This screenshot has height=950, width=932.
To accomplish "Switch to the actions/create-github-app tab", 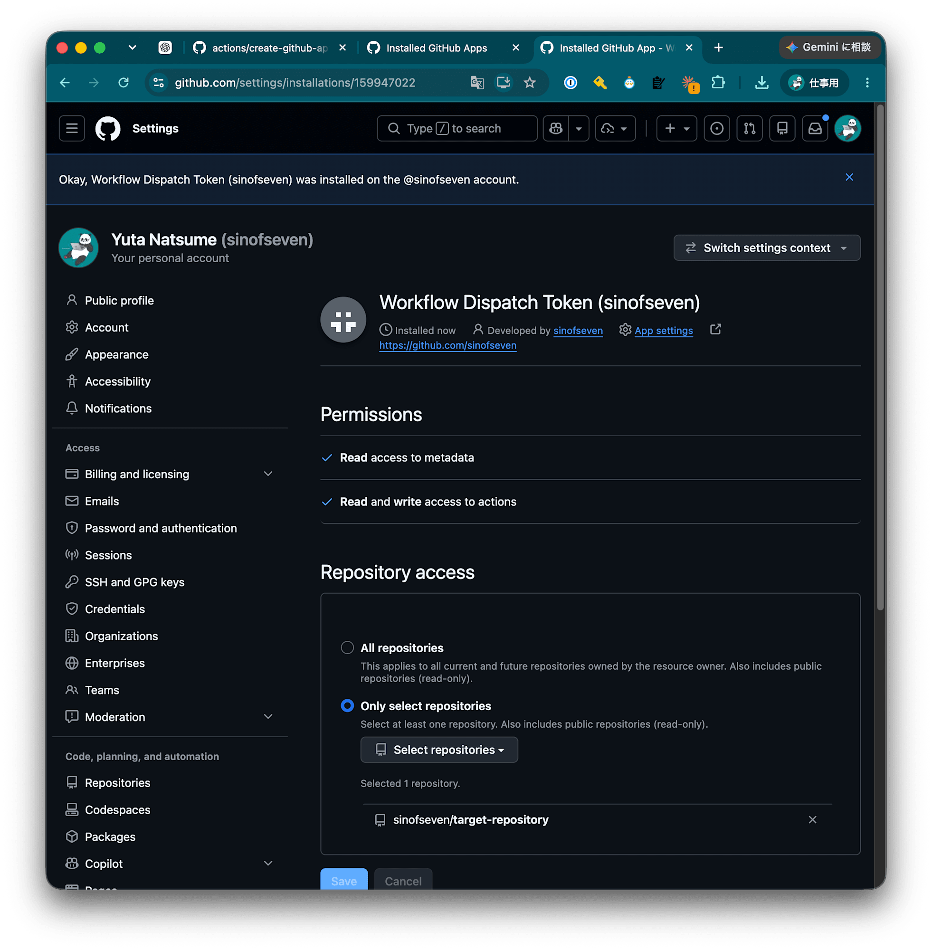I will click(269, 47).
